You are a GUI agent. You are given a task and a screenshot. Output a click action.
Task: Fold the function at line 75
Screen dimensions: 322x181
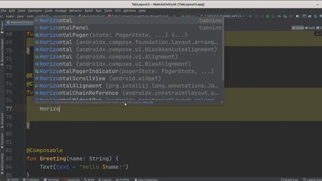[24, 92]
